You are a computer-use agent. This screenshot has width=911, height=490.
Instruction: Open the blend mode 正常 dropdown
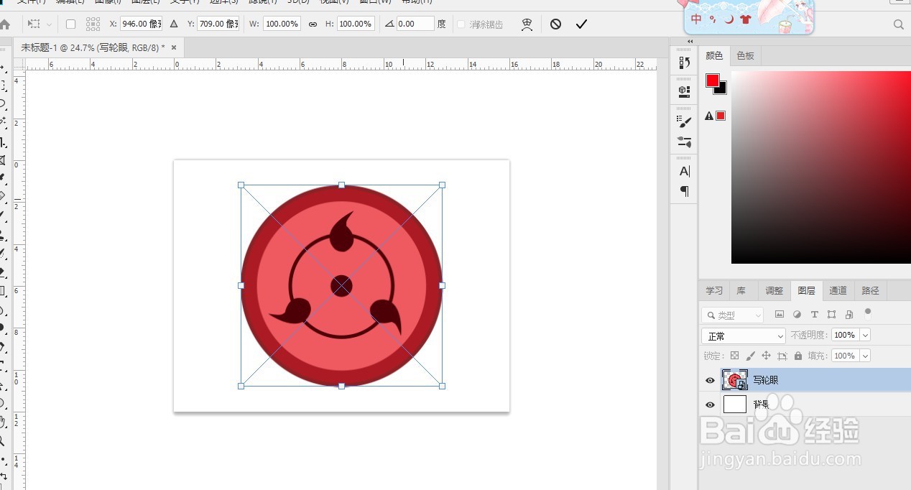pyautogui.click(x=744, y=336)
